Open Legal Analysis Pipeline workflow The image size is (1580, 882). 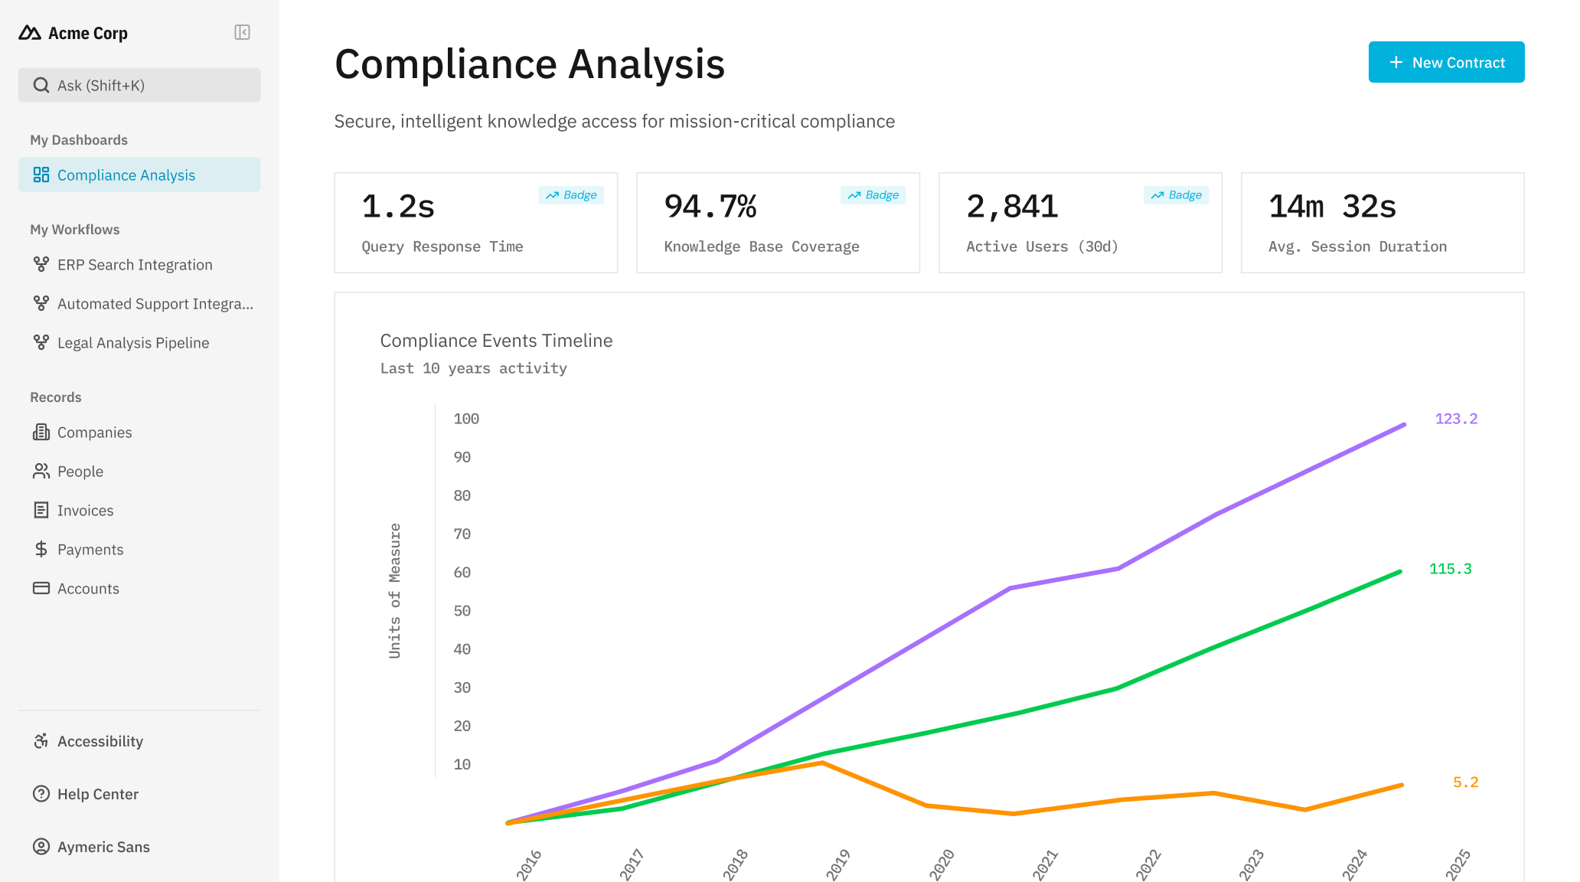click(x=133, y=343)
